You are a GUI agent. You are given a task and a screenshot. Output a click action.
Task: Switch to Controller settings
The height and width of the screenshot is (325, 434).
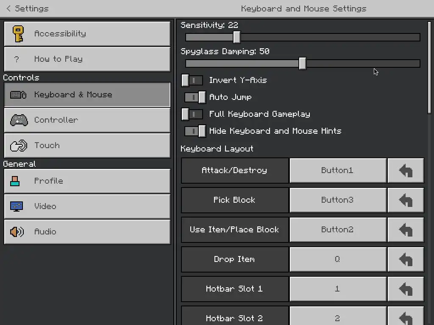(x=87, y=120)
